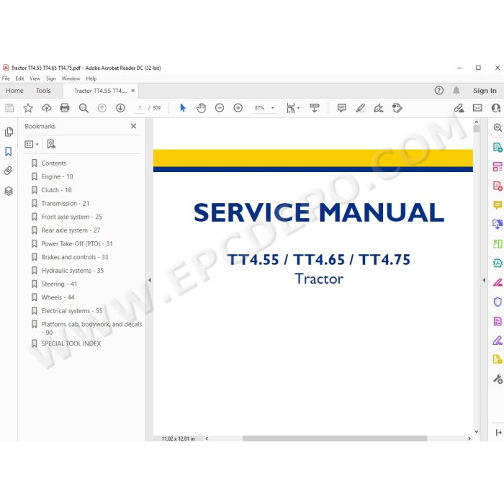Add a comment sticky note
The width and height of the screenshot is (504, 504).
click(342, 108)
